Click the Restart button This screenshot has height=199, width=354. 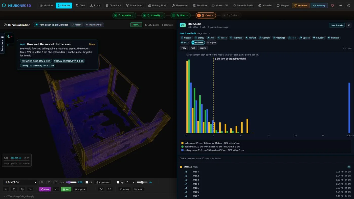[x=76, y=25]
